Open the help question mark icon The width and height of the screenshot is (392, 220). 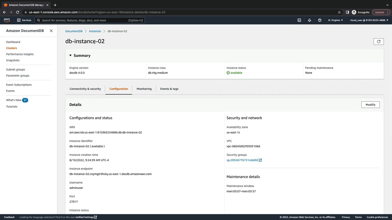click(x=319, y=20)
